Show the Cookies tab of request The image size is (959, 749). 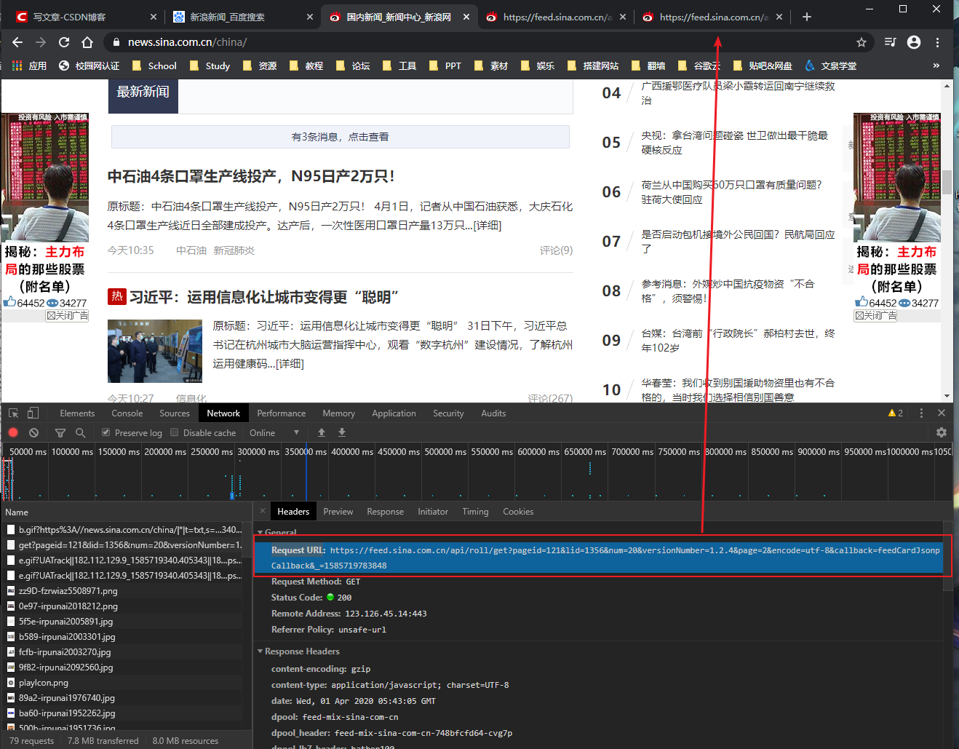point(518,511)
